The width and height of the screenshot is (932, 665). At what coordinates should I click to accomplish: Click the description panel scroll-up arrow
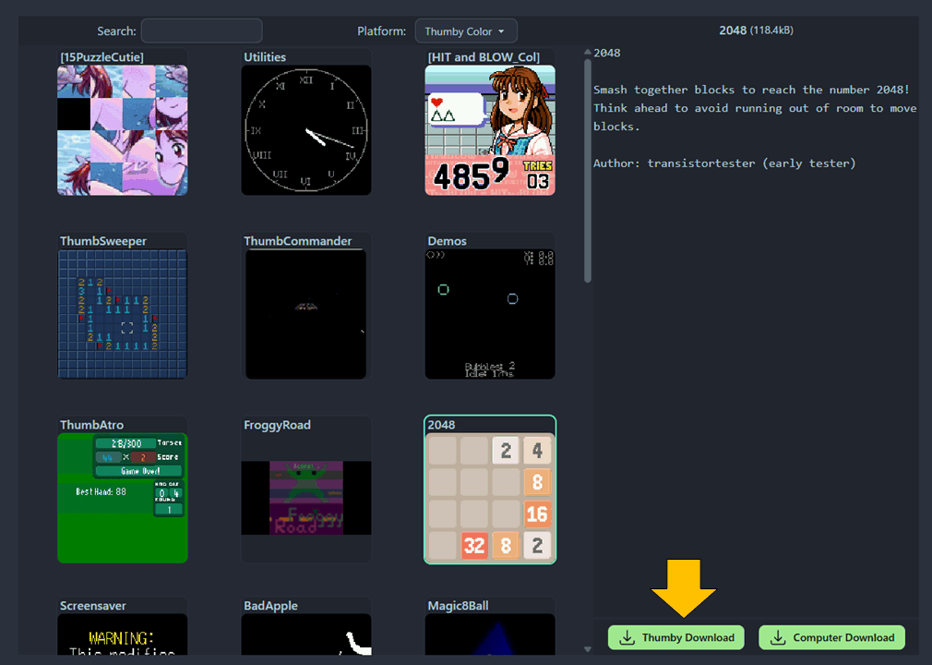[587, 52]
